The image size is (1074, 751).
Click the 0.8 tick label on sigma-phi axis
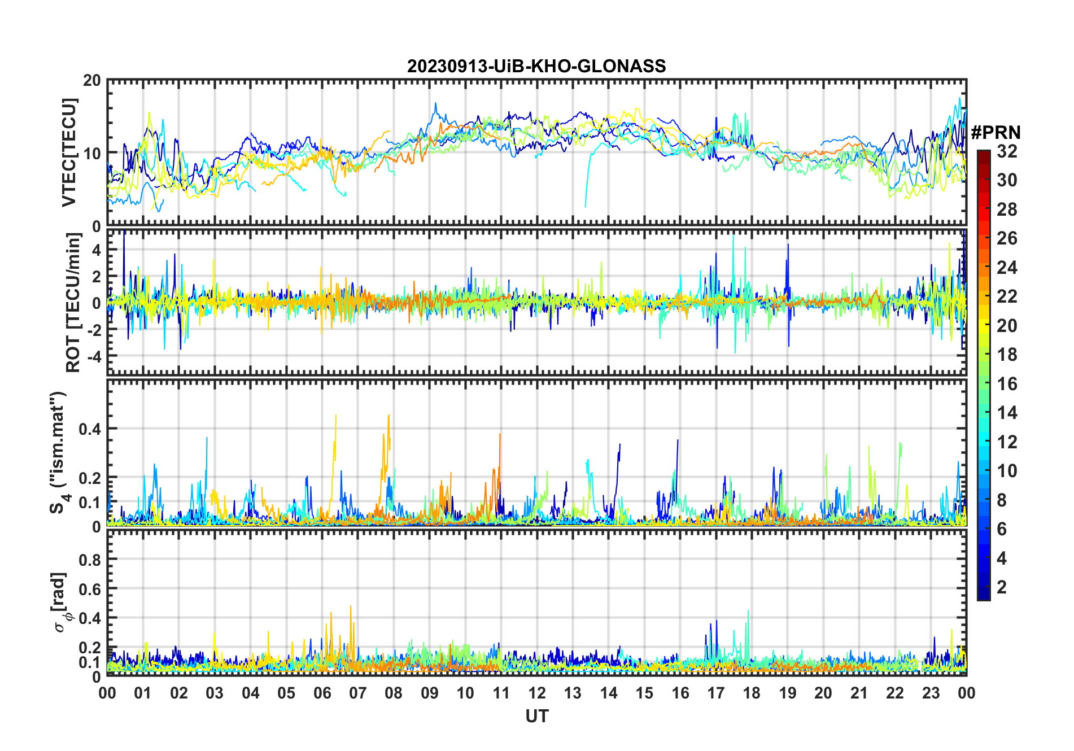(x=90, y=560)
